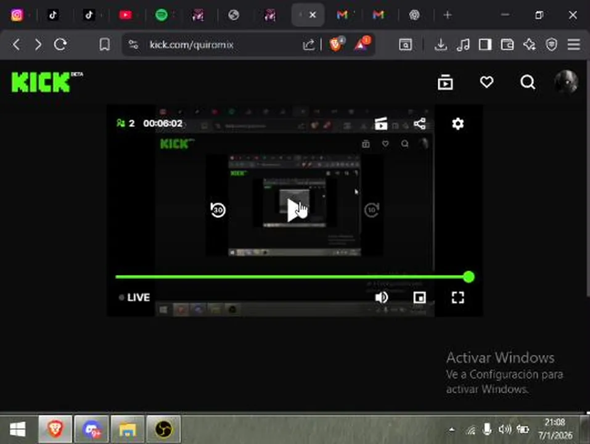This screenshot has width=590, height=444.
Task: Open Brave from the taskbar
Action: [55, 429]
